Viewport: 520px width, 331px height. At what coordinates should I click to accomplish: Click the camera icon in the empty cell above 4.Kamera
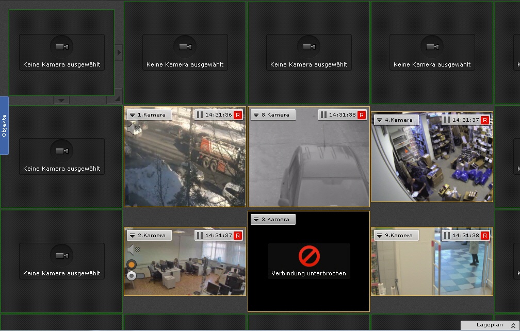pos(432,47)
